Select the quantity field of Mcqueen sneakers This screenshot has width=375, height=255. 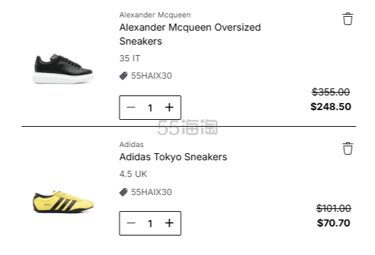[x=150, y=108]
